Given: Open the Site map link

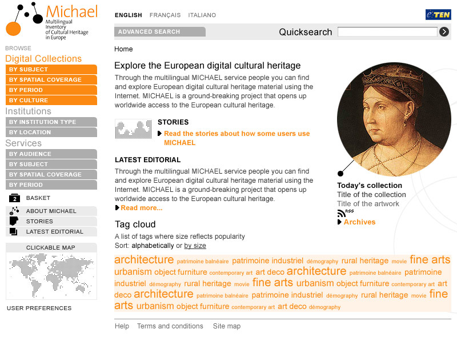Looking at the screenshot, I should coord(227,326).
